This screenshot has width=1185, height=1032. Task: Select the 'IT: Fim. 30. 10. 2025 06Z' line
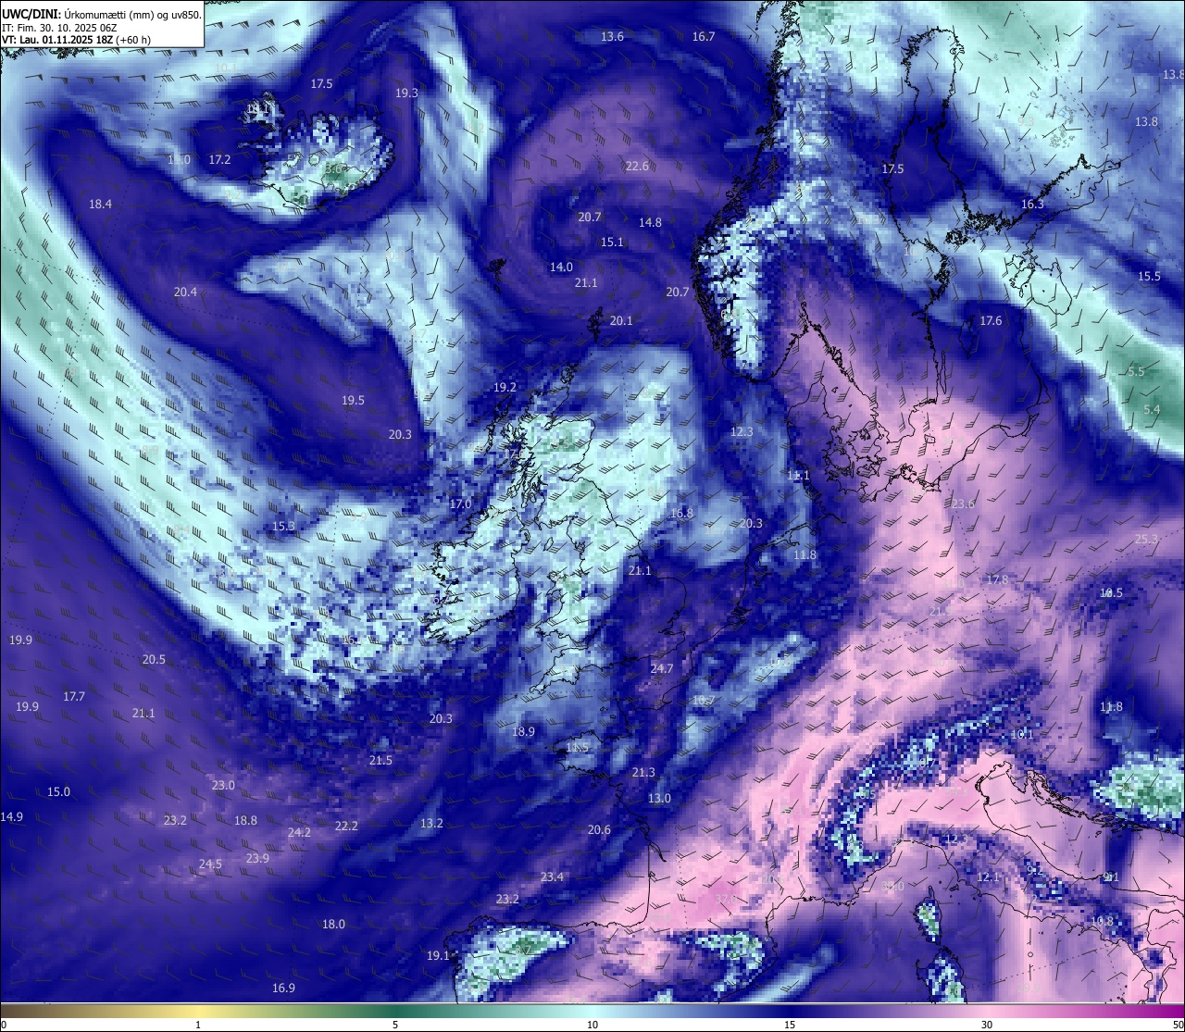(59, 28)
